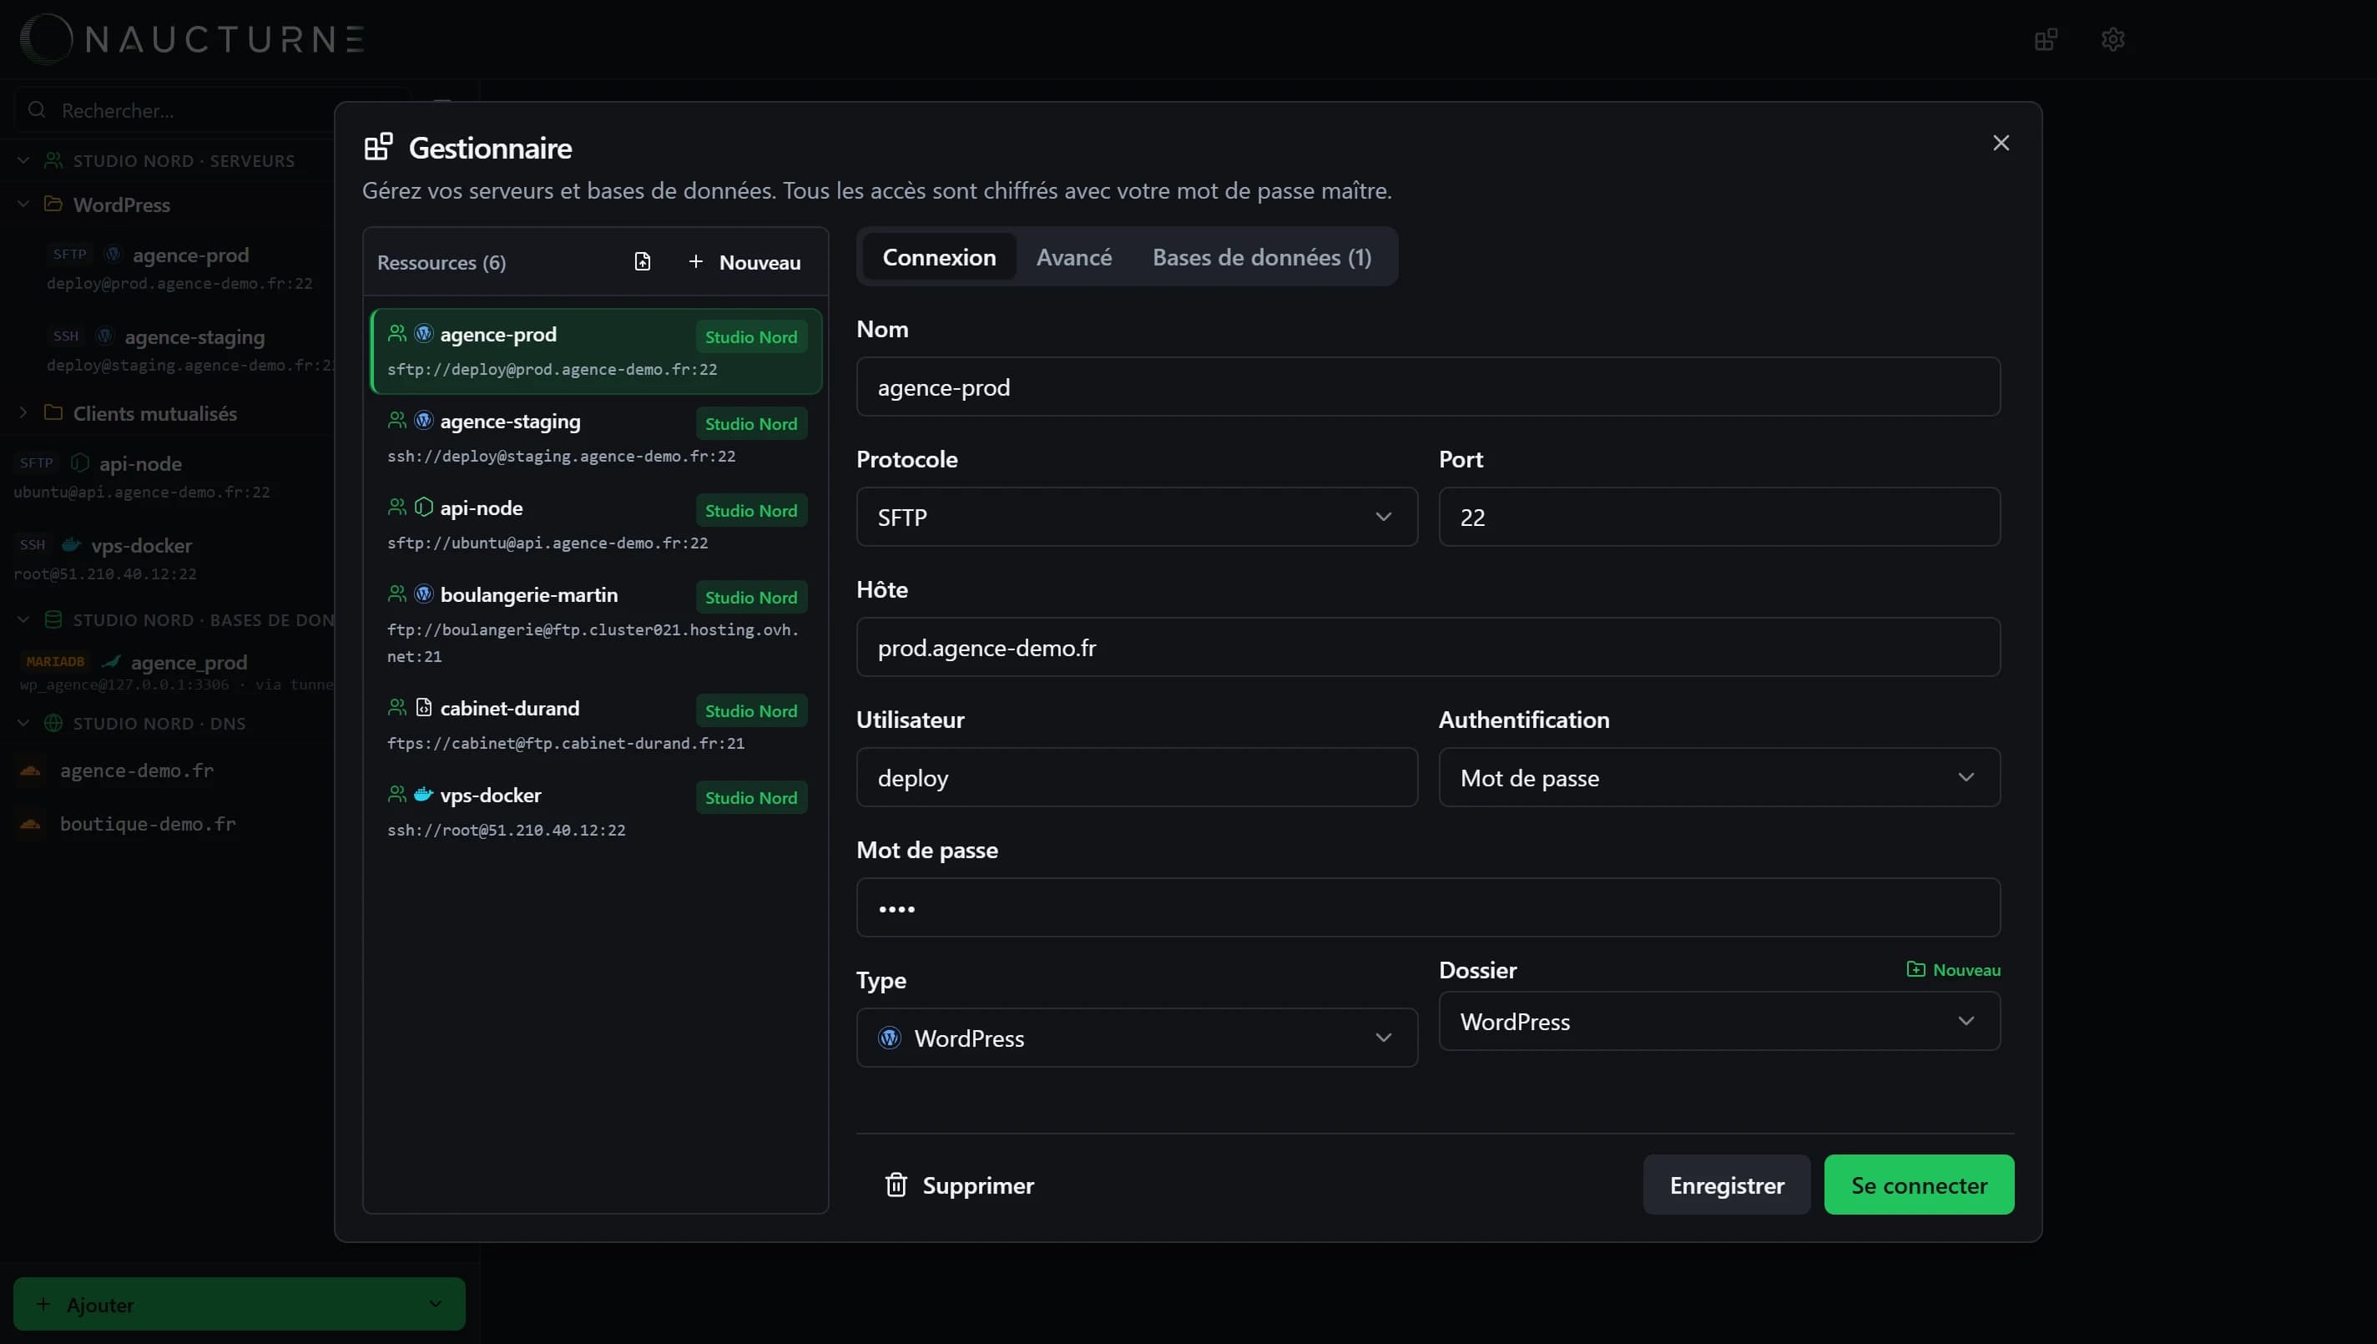Click the WordPress icon of boulangerie-martin resource
The image size is (2377, 1344).
click(x=423, y=594)
